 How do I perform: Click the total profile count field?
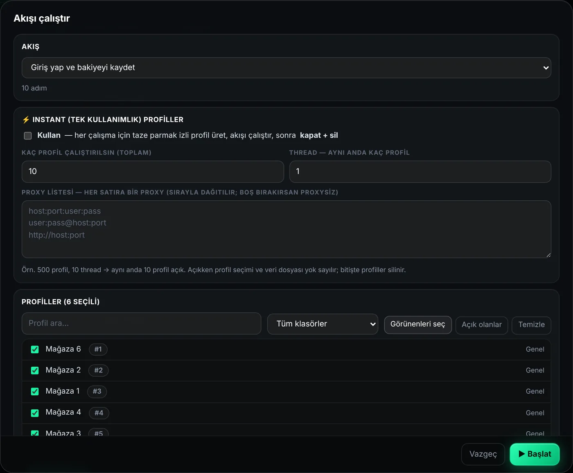(x=153, y=172)
